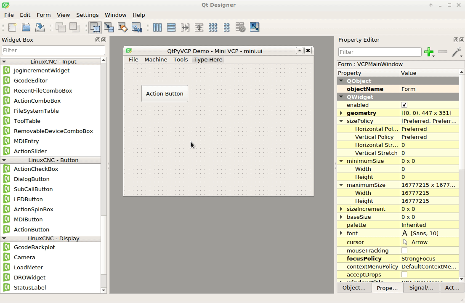Open the Machine menu in mini.ui form
The image size is (465, 303).
click(156, 60)
